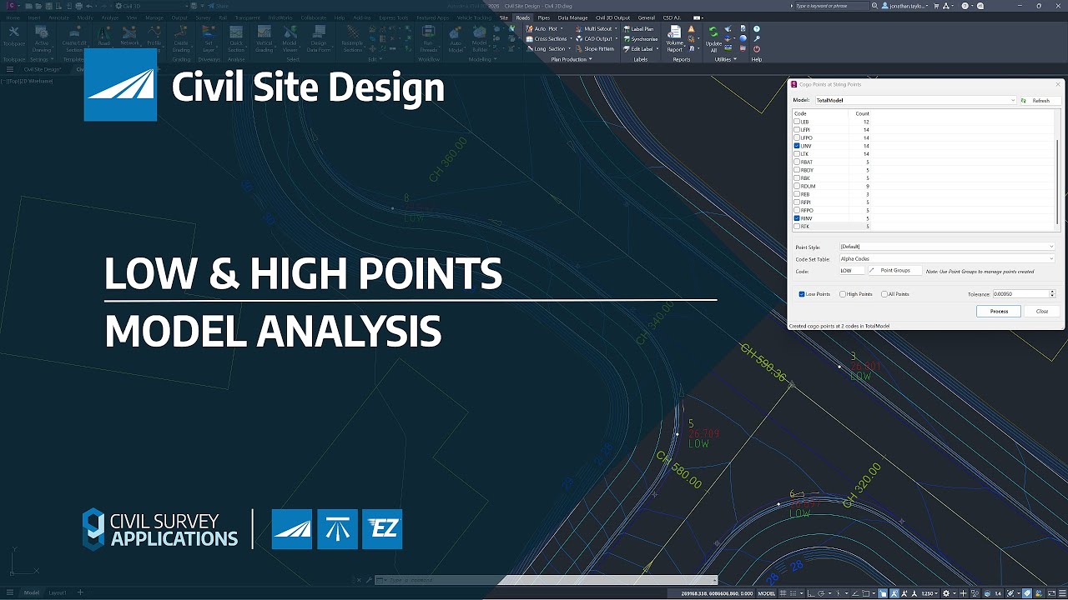1068x600 pixels.
Task: Click the red power icon in Help panel
Action: click(757, 49)
